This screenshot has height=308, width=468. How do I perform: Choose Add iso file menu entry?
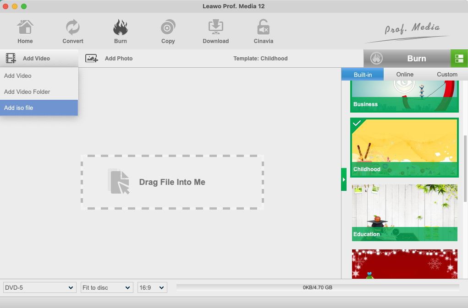(39, 108)
